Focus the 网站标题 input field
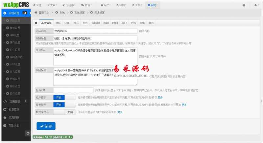Image resolution: width=263 pixels, height=143 pixels. point(95,38)
